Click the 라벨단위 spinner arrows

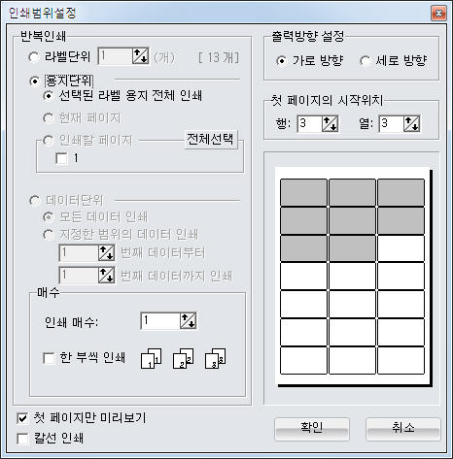coord(140,56)
